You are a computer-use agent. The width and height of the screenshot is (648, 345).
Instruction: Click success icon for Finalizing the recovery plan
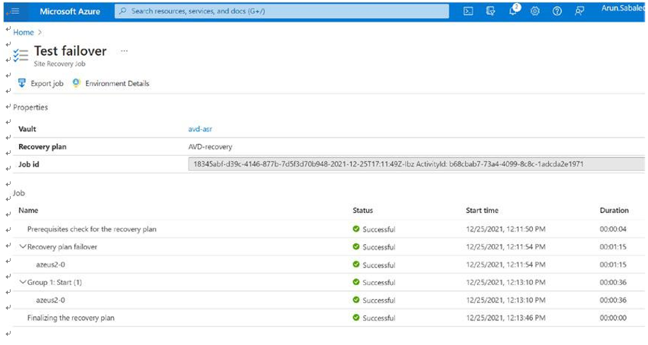point(356,317)
